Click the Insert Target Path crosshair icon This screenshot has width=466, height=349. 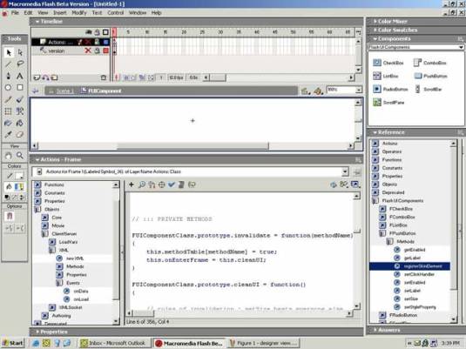[161, 185]
